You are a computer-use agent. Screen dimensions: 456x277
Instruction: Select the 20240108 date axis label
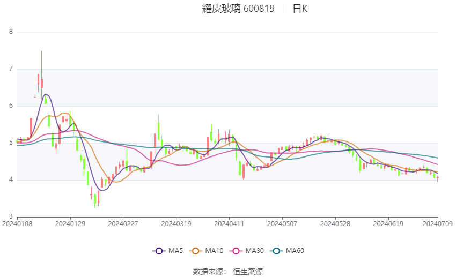(17, 224)
